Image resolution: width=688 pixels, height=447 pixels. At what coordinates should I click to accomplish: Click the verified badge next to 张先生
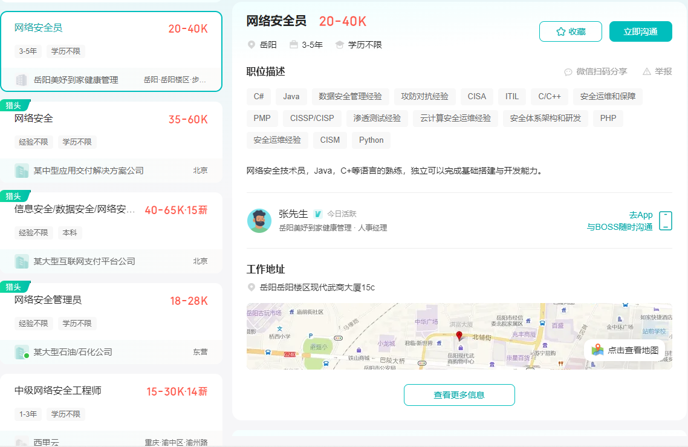[318, 214]
